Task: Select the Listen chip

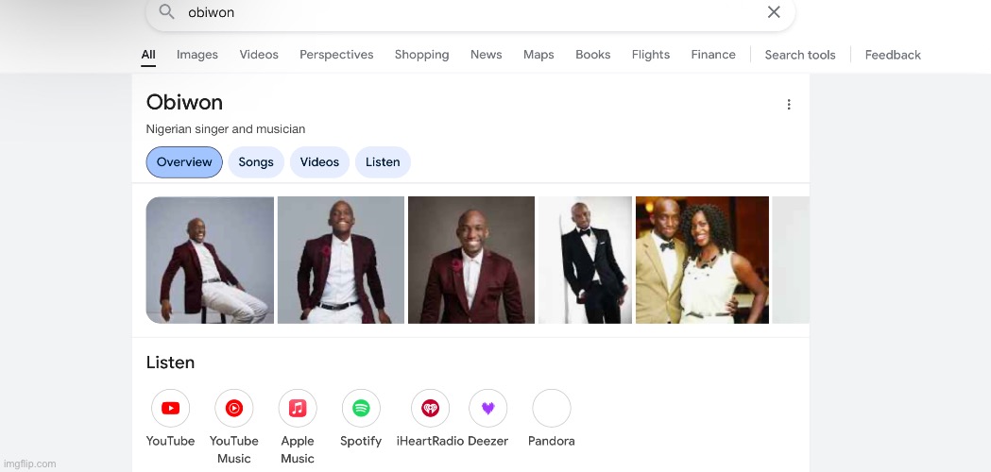Action: pos(383,162)
